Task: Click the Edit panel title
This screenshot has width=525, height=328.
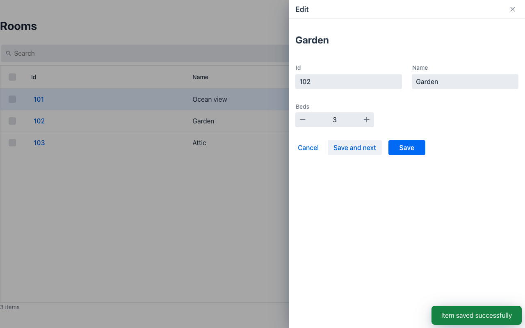Action: coord(302,9)
